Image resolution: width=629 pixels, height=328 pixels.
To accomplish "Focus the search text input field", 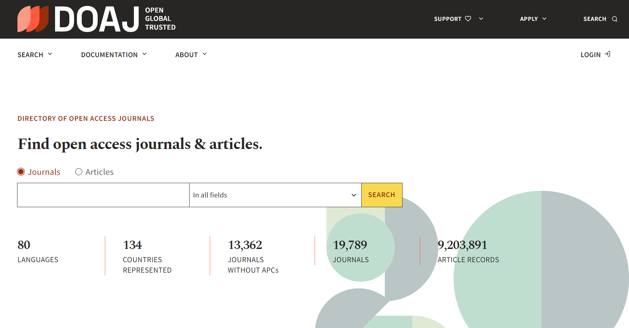I will 103,195.
